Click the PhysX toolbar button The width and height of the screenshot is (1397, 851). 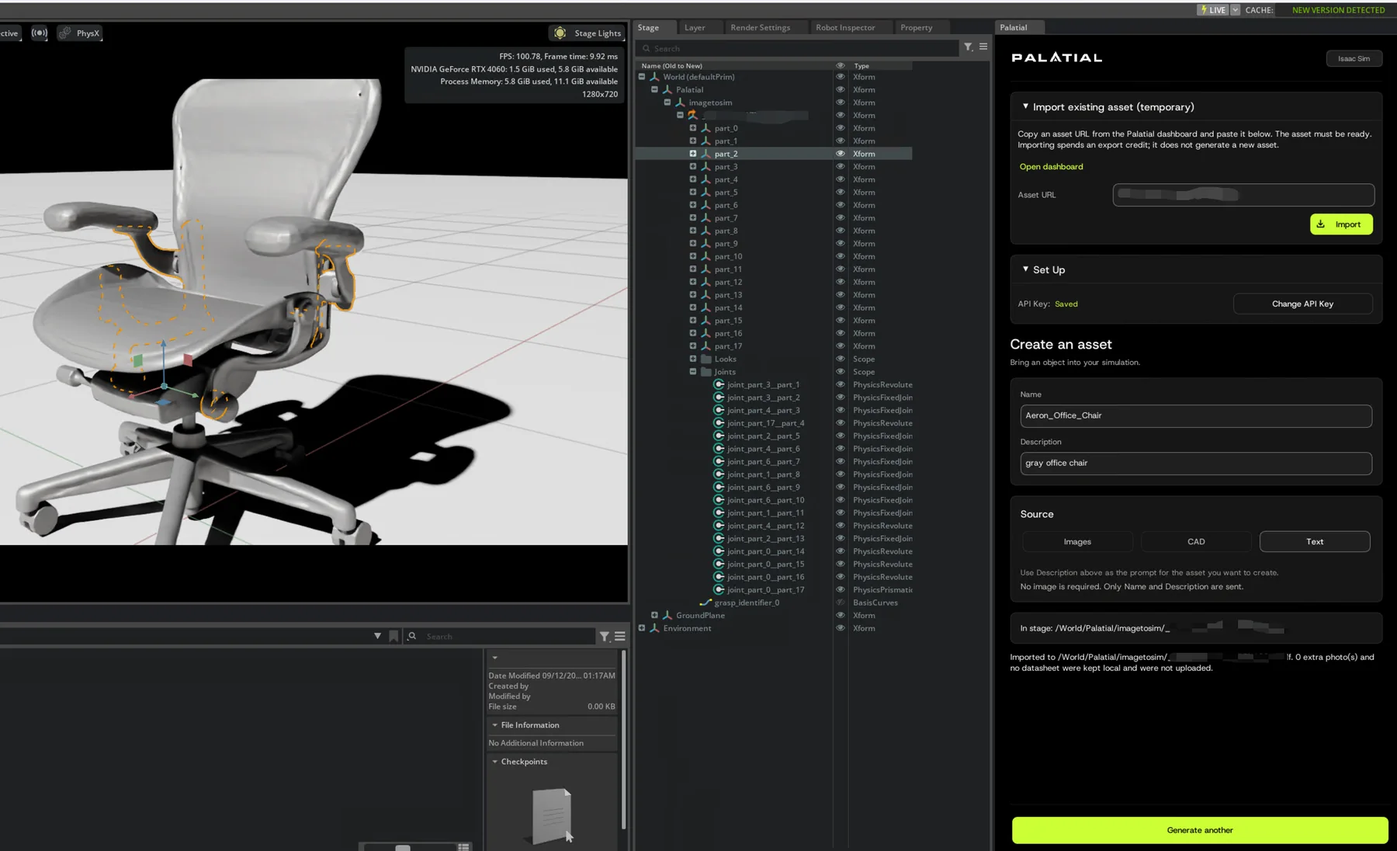click(x=80, y=33)
